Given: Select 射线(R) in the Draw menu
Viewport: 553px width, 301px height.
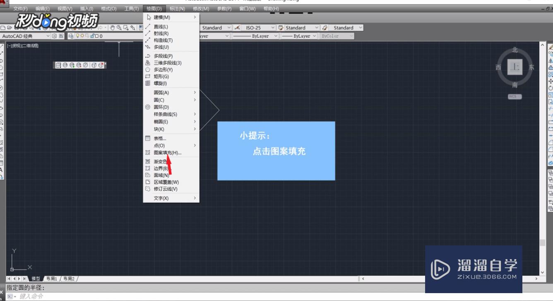Looking at the screenshot, I should pyautogui.click(x=171, y=34).
